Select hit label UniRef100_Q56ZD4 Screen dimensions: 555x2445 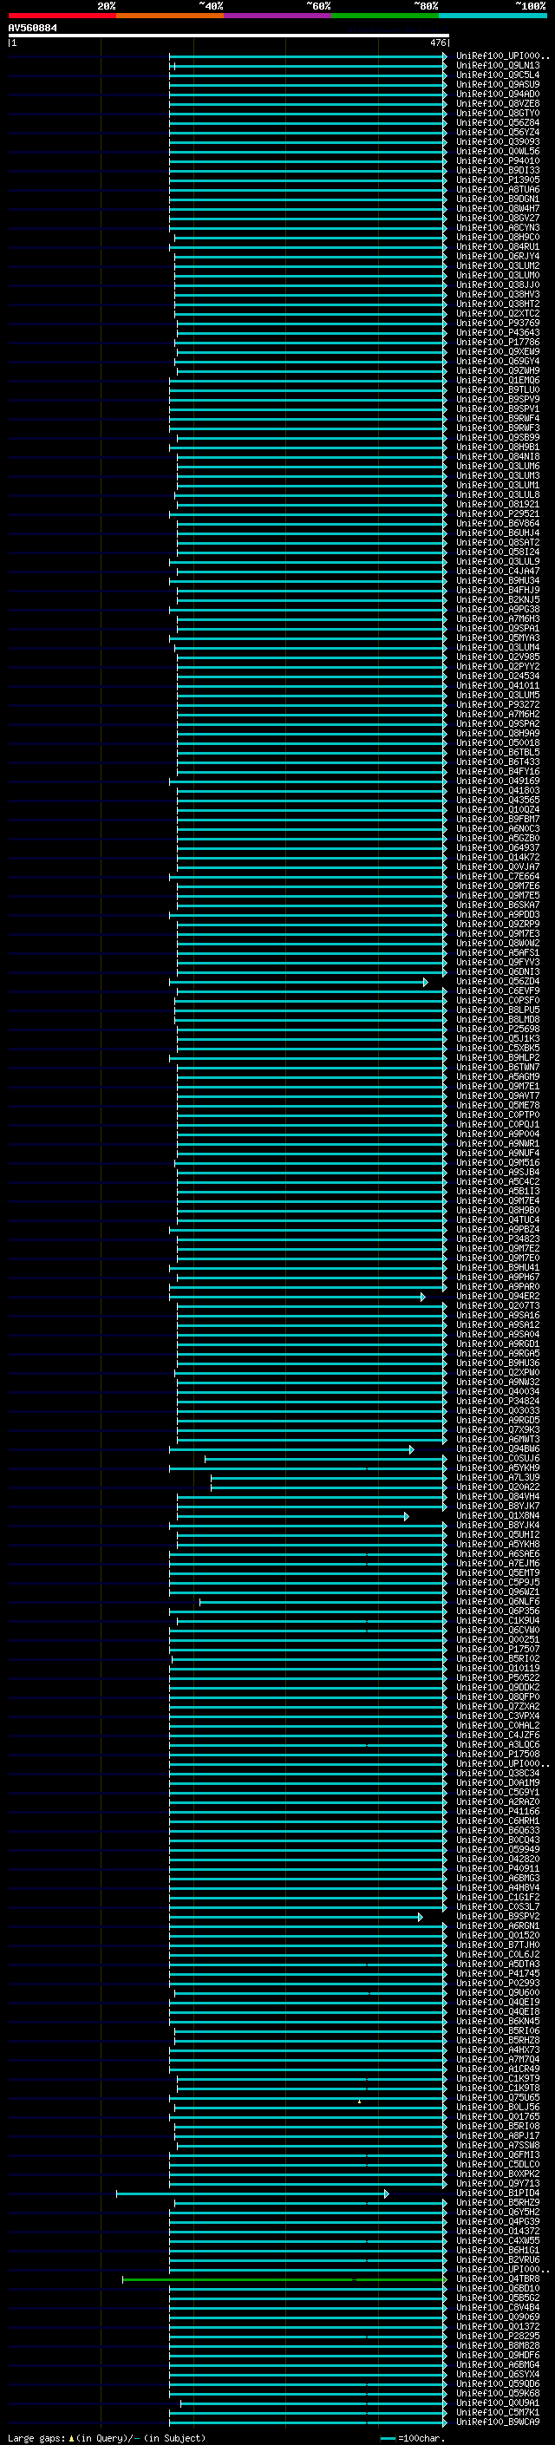coord(497,982)
